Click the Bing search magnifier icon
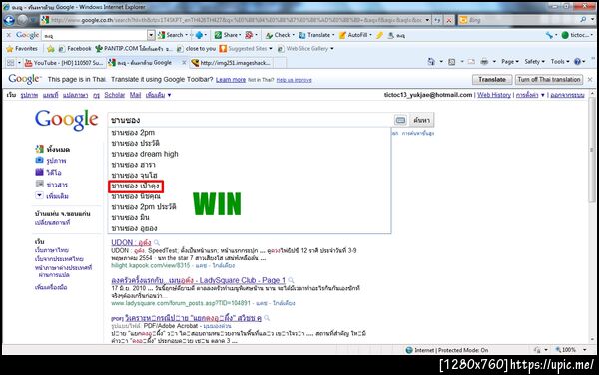The height and width of the screenshot is (375, 599). (x=583, y=20)
